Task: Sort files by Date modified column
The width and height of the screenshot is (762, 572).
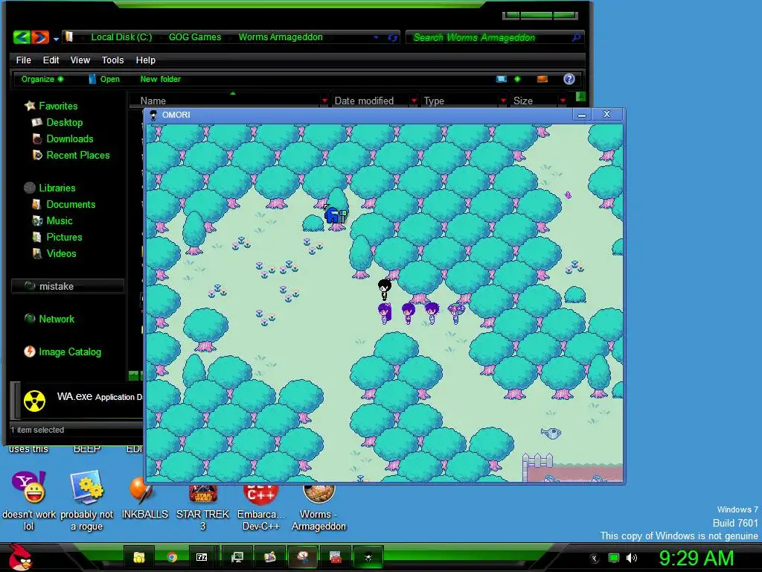Action: pos(364,101)
